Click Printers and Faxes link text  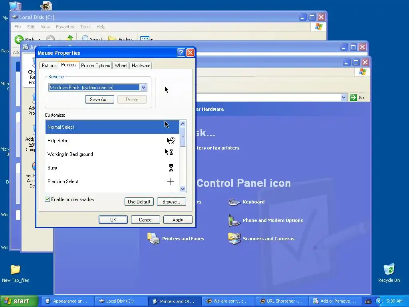pos(183,239)
